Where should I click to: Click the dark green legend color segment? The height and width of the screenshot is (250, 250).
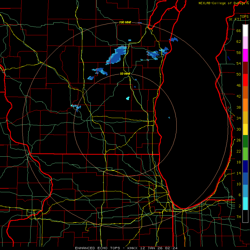(245, 141)
